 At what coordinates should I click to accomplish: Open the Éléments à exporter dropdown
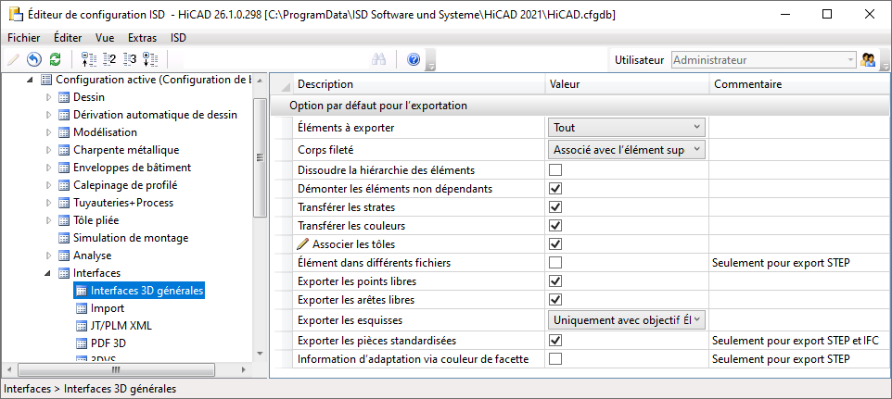click(x=626, y=128)
